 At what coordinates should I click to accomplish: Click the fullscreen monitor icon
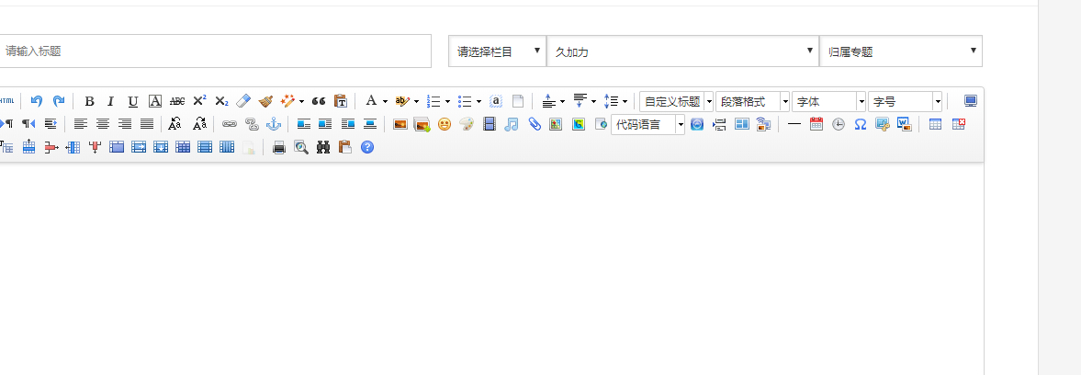(x=970, y=101)
